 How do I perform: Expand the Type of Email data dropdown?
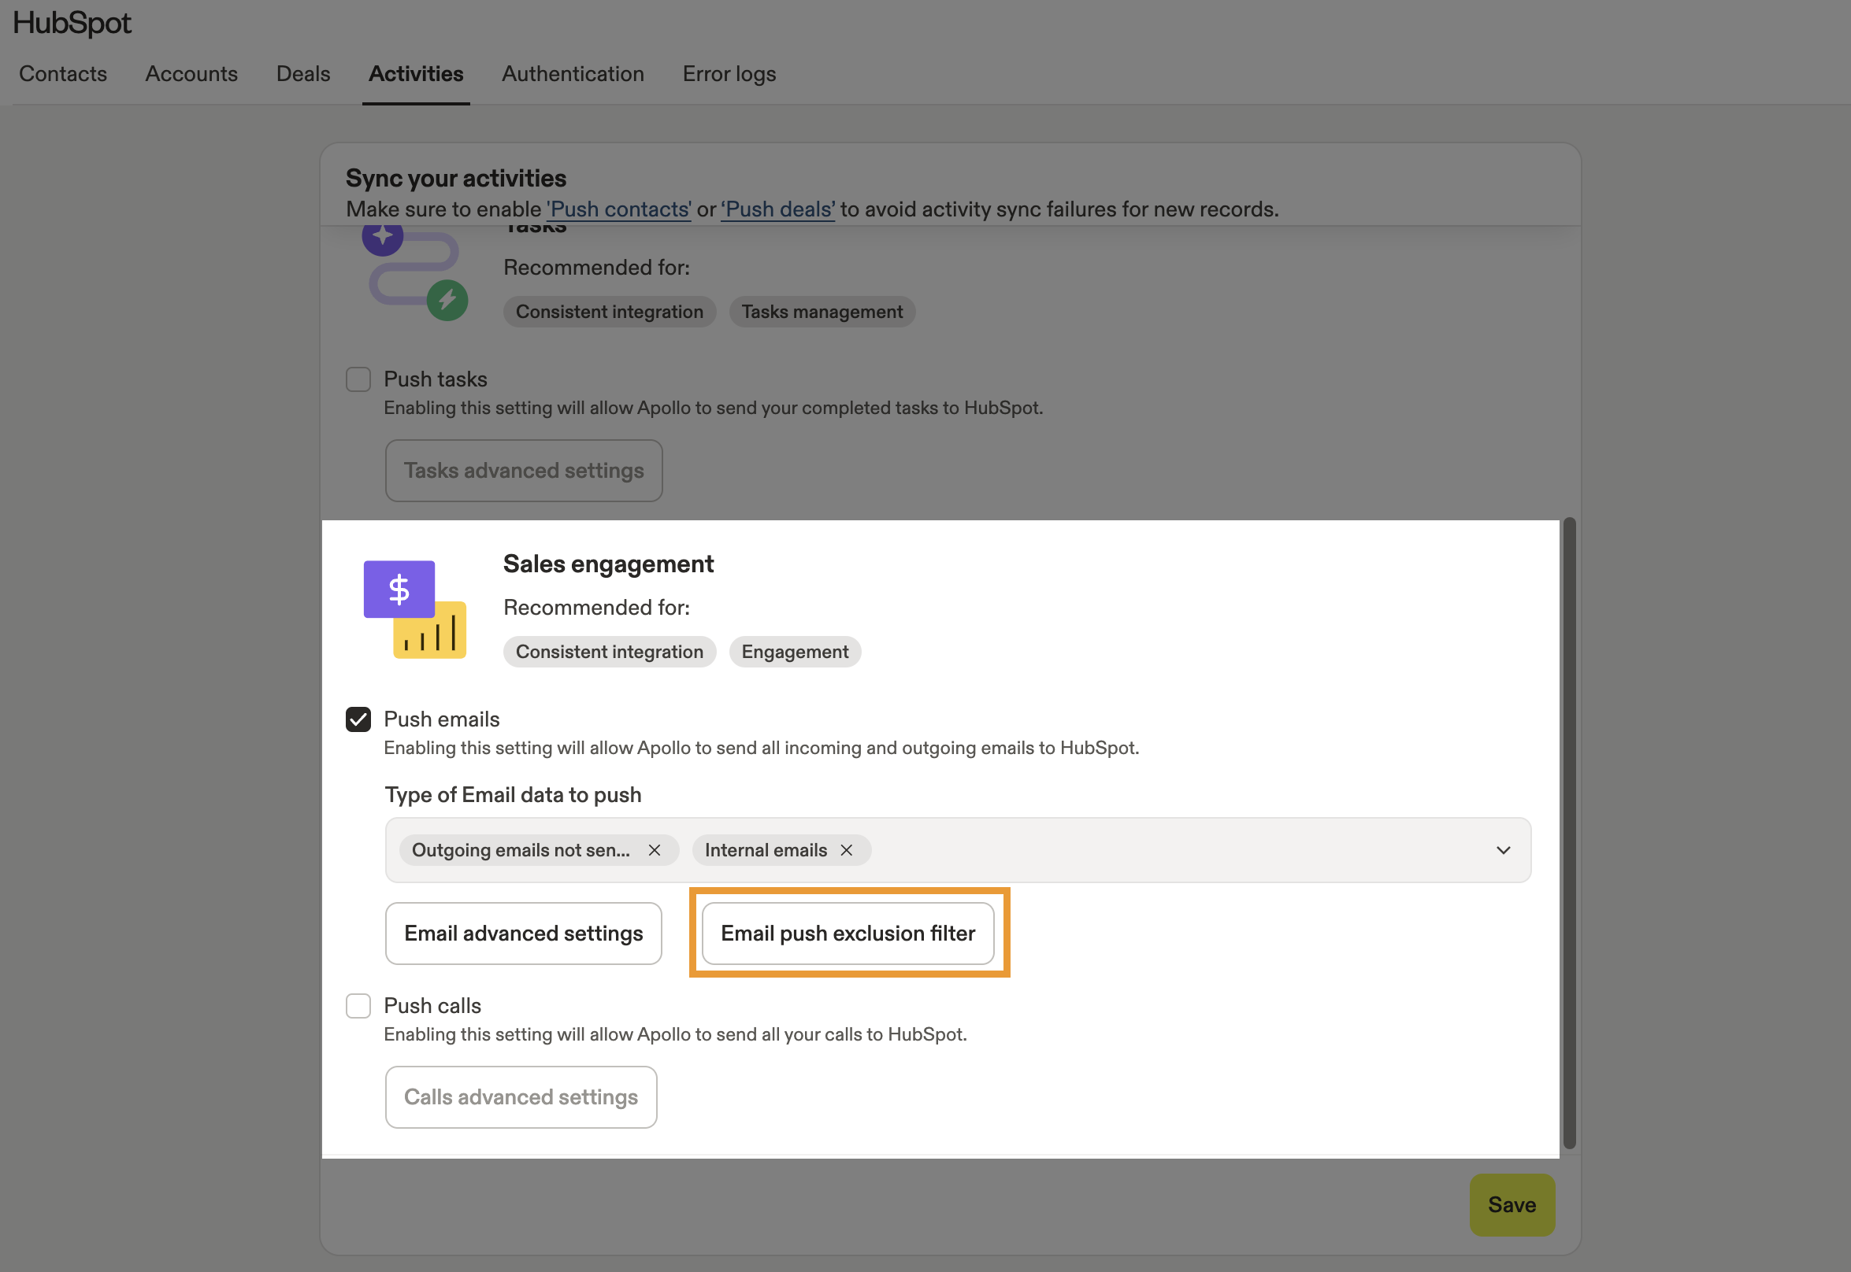[x=1503, y=849]
